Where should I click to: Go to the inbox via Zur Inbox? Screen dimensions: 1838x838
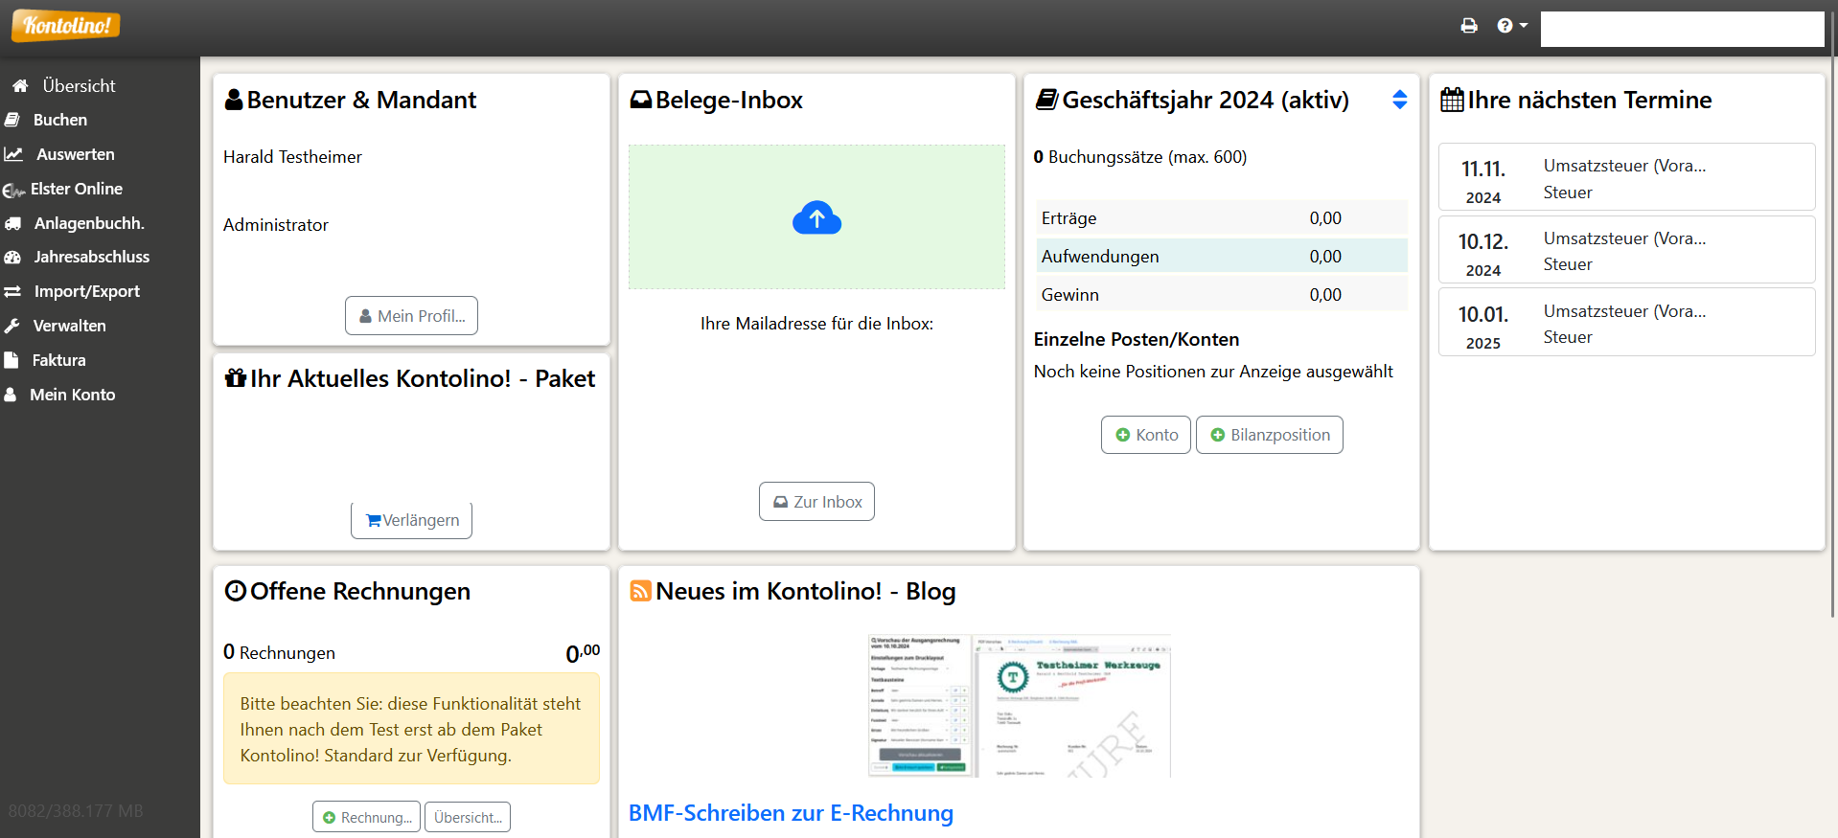pyautogui.click(x=816, y=502)
